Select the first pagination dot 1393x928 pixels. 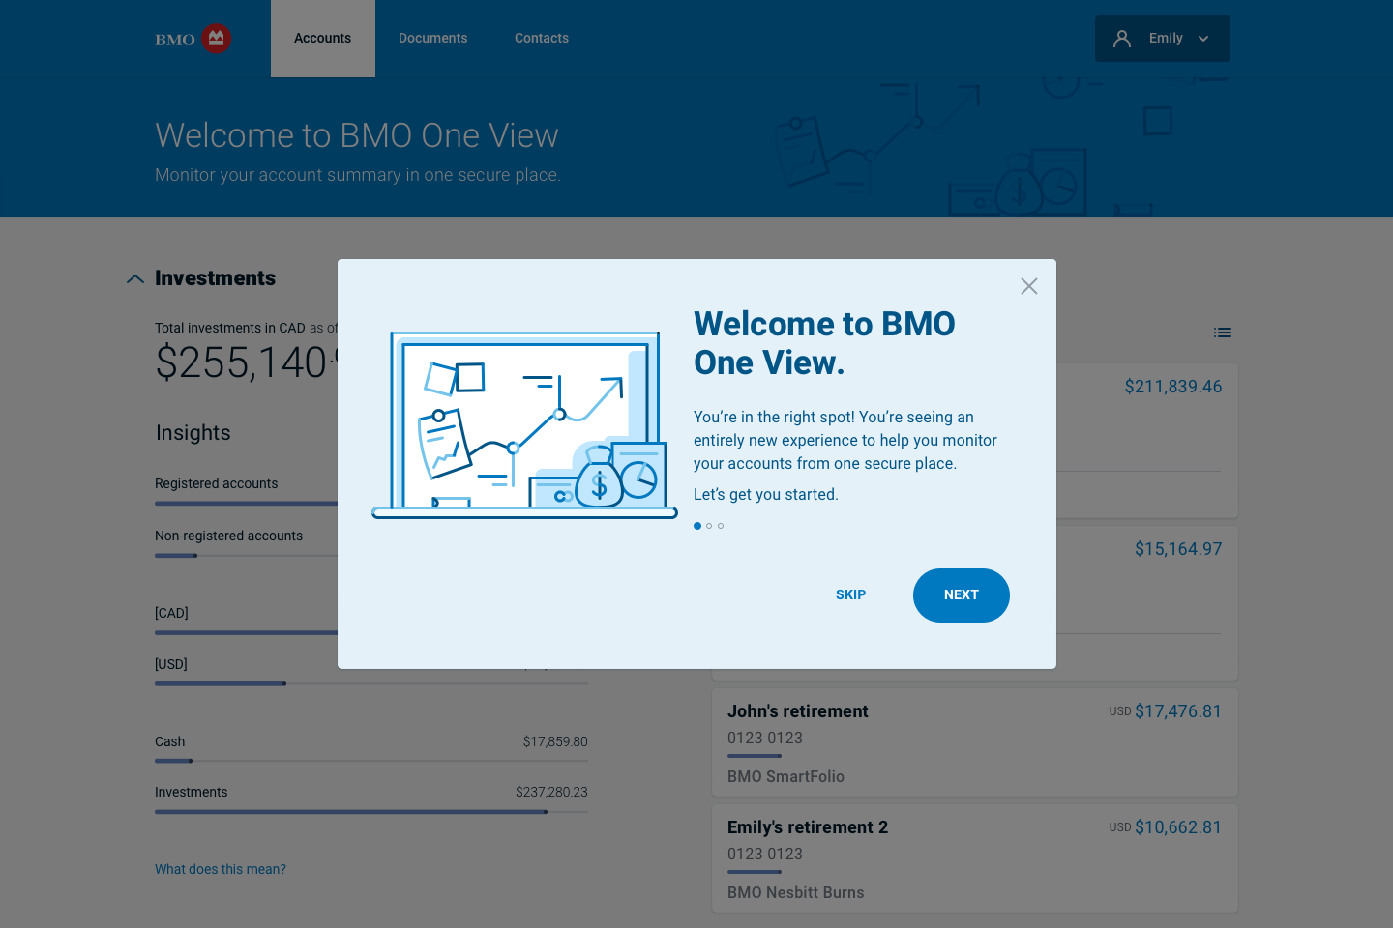[x=697, y=526]
